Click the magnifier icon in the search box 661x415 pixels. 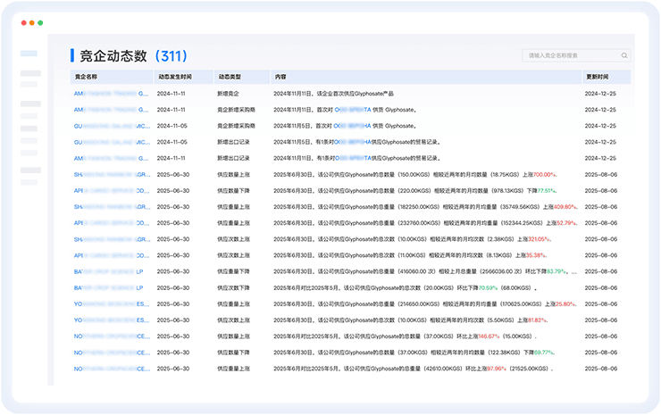click(x=624, y=55)
